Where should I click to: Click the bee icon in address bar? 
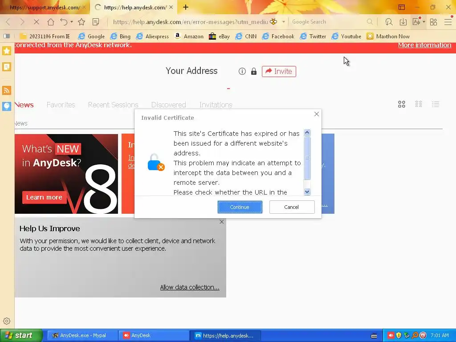pyautogui.click(x=273, y=21)
